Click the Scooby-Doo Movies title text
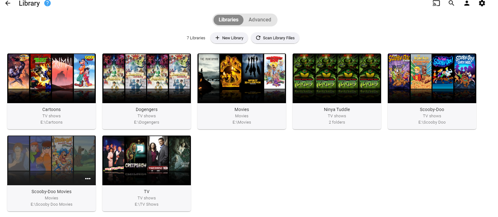This screenshot has width=498, height=217. point(51,192)
